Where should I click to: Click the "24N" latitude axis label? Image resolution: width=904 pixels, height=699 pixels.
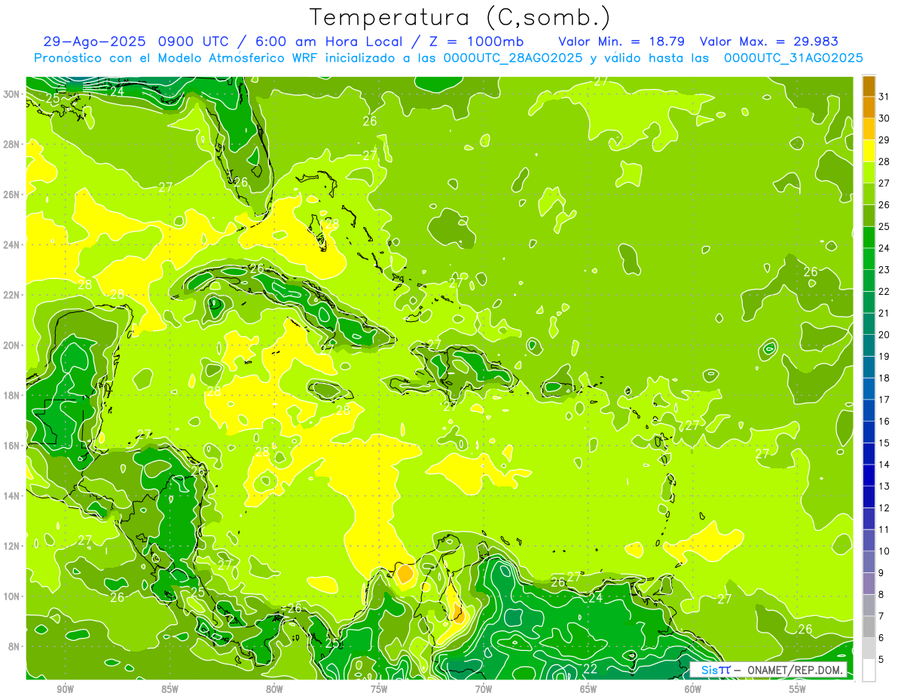tap(11, 245)
